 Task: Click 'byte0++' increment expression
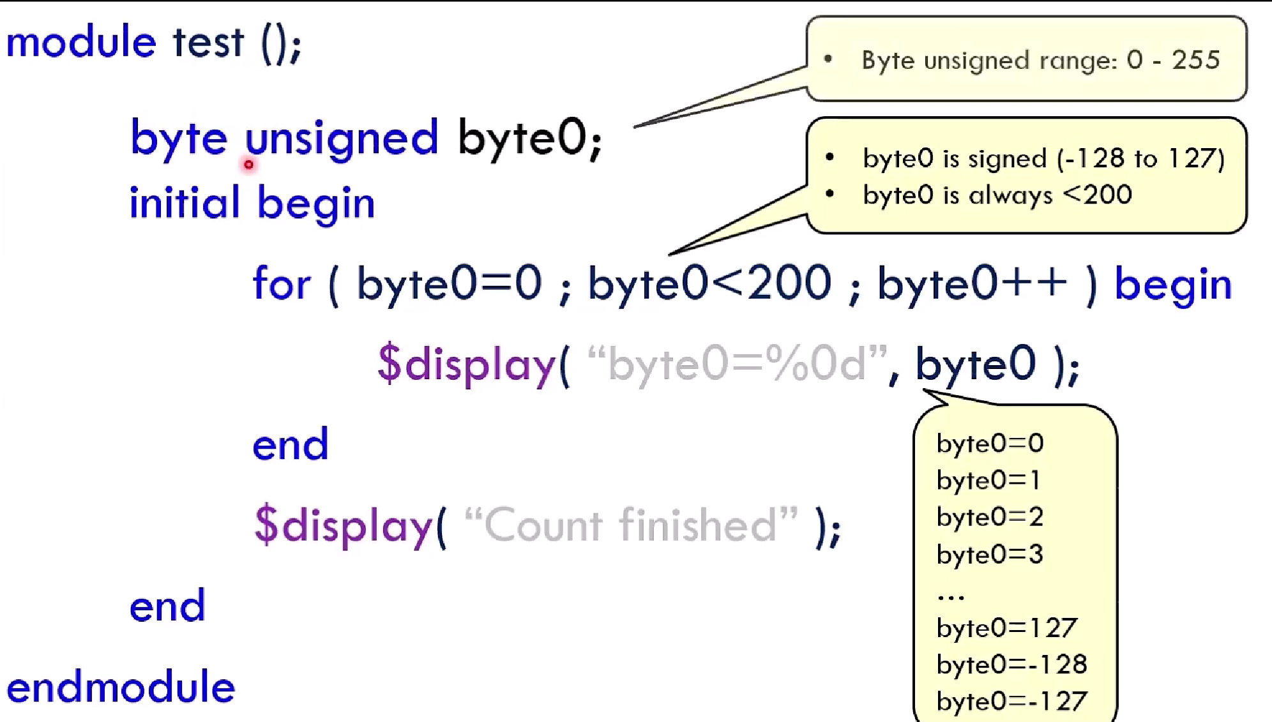pyautogui.click(x=971, y=283)
